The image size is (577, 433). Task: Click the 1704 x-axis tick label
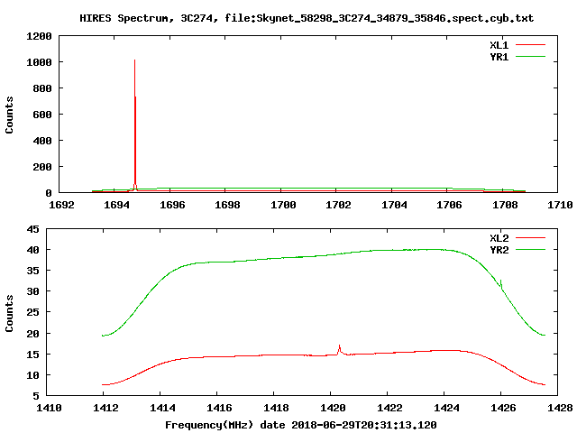(394, 205)
